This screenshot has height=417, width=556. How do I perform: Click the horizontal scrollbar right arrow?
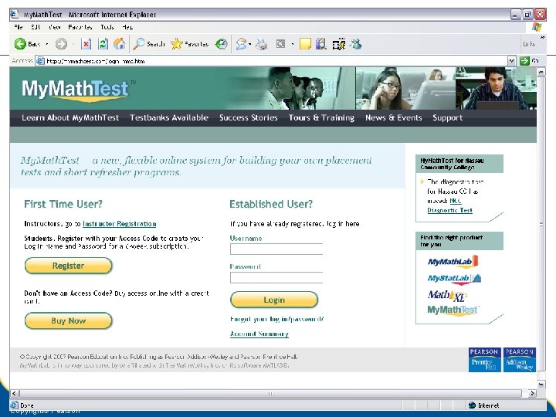(x=532, y=393)
